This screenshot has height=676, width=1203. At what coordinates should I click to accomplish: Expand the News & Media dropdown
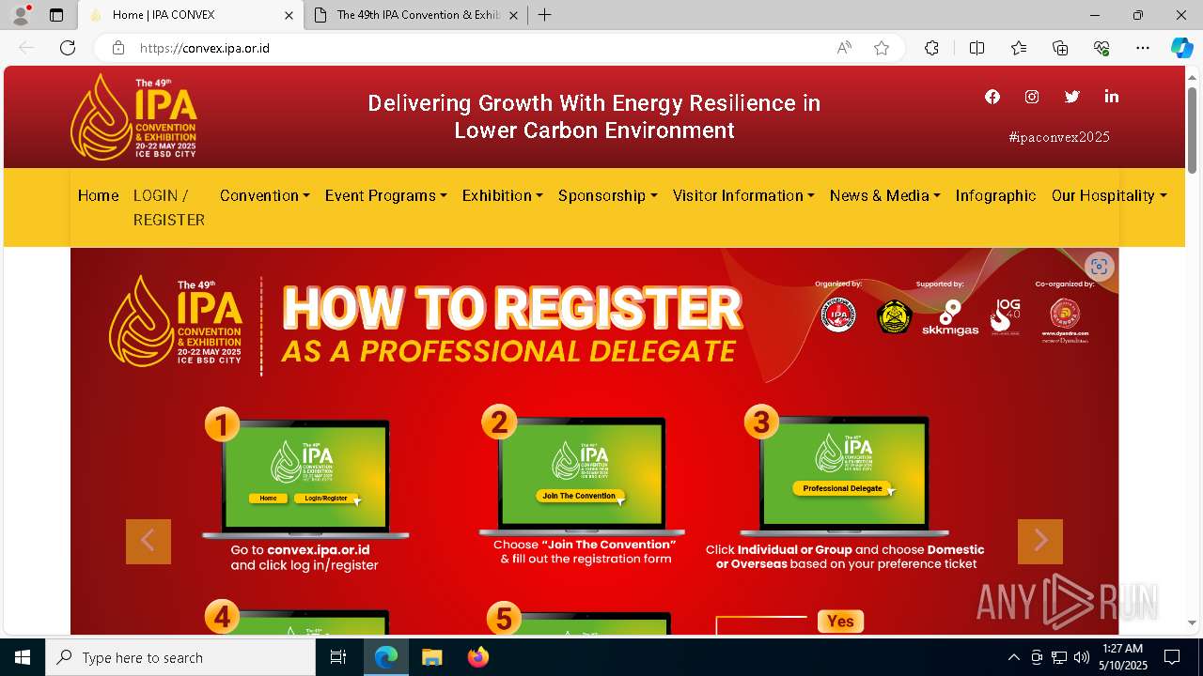click(885, 195)
